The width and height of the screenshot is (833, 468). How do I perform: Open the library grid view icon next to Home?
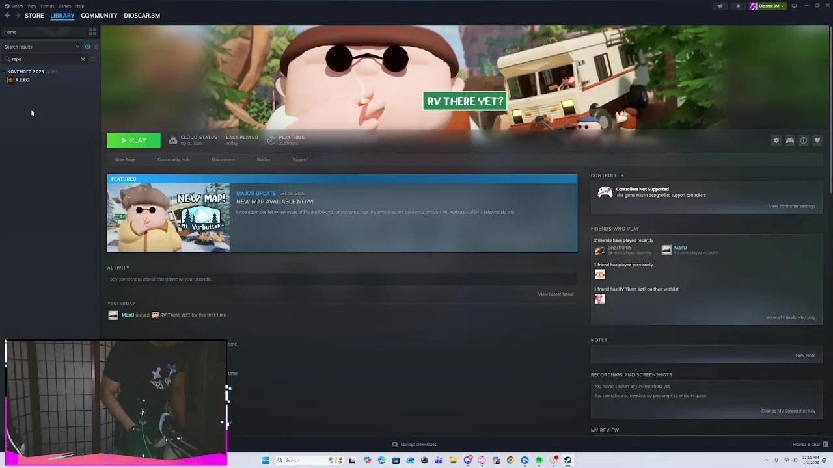click(92, 31)
